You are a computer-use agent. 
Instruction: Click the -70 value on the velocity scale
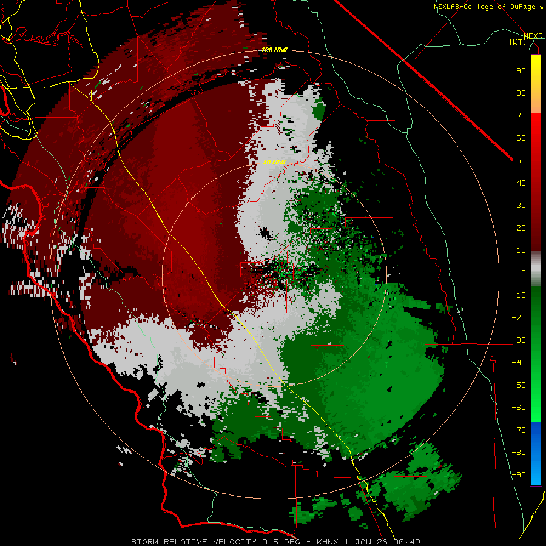click(519, 430)
